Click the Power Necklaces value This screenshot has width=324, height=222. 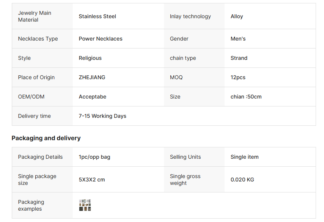(101, 39)
